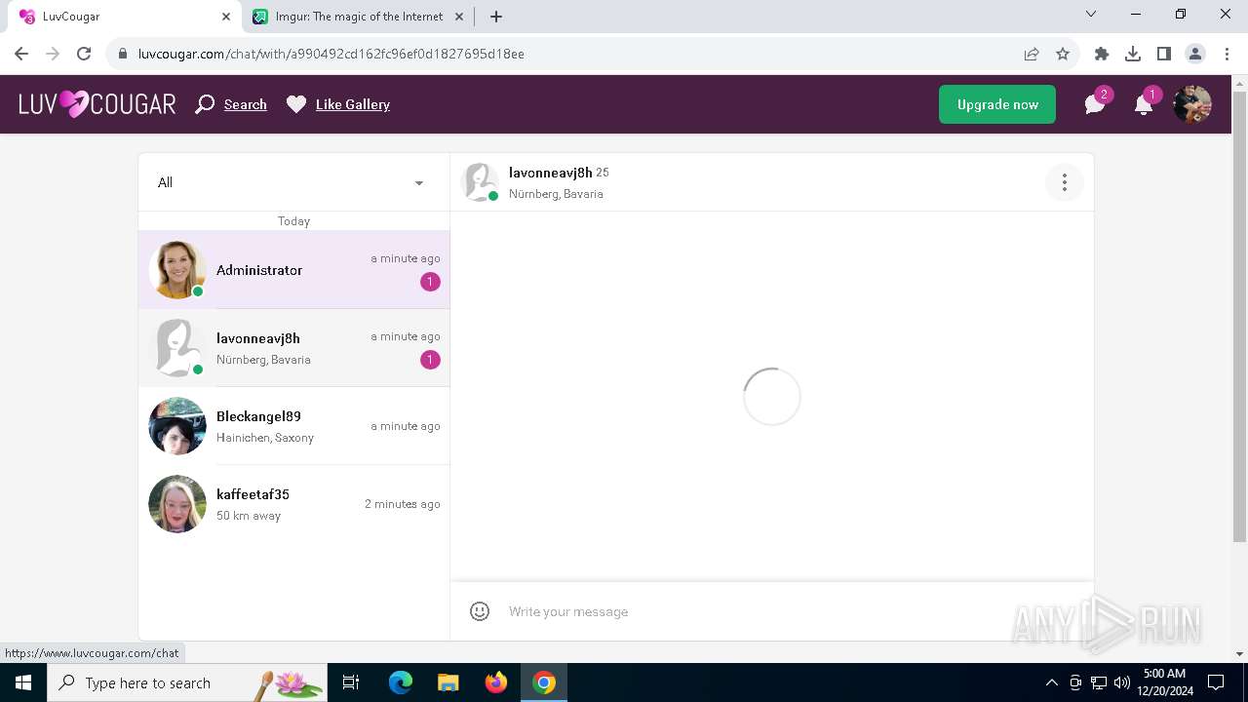Open the chat messages icon in header
The width and height of the screenshot is (1248, 702).
[1096, 104]
